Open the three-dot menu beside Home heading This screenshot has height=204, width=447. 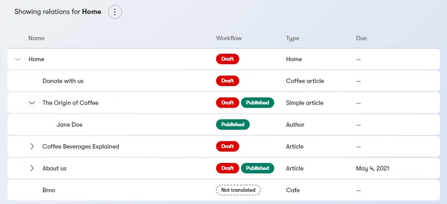point(115,12)
